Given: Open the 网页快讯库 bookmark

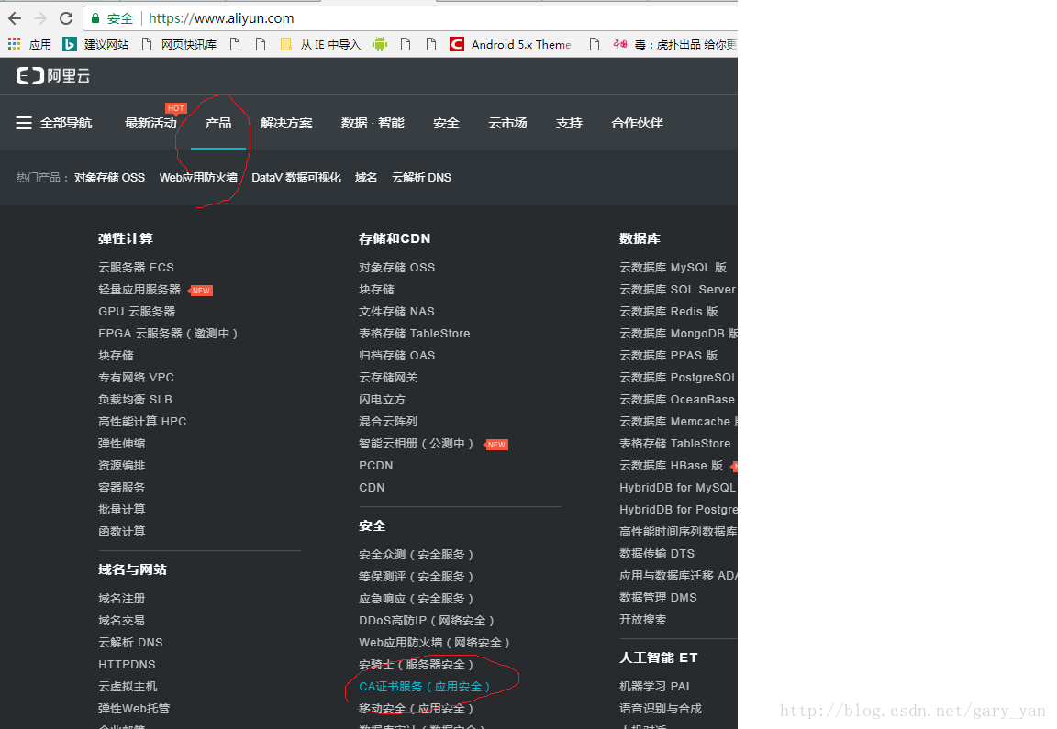Looking at the screenshot, I should click(x=179, y=44).
